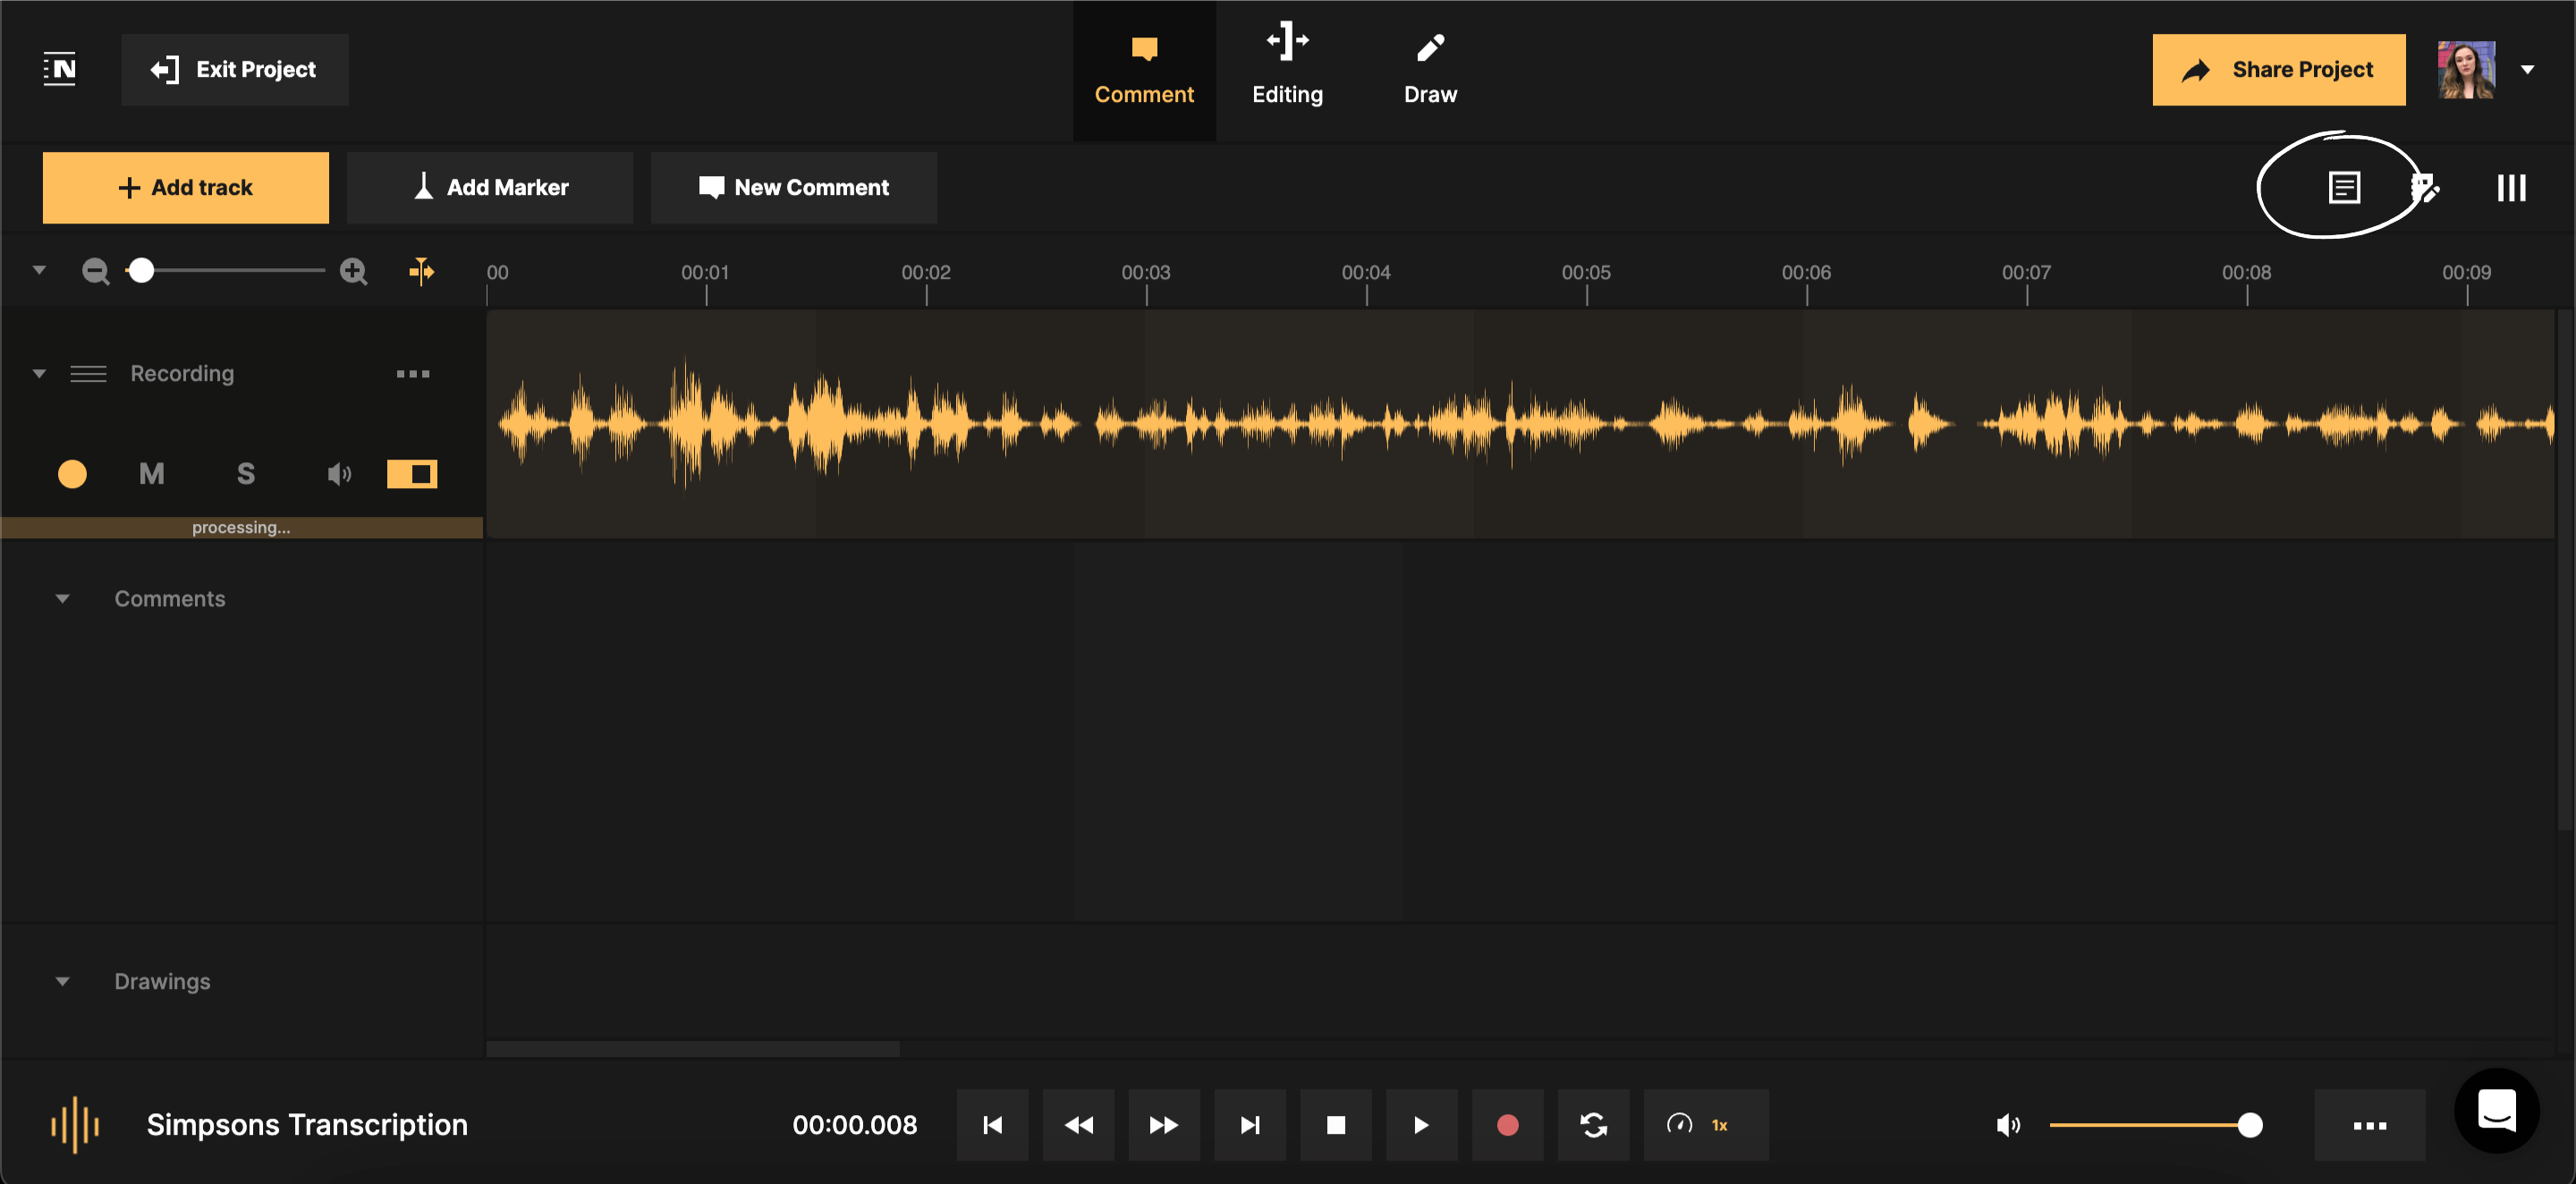Open the notes panel icon in the toolbar
The height and width of the screenshot is (1184, 2576).
tap(2345, 187)
